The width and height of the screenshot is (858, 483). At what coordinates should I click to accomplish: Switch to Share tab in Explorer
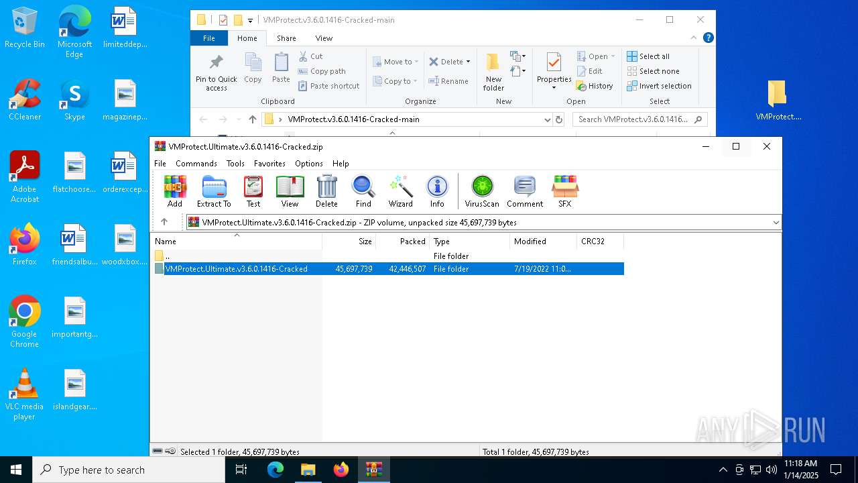click(x=286, y=38)
